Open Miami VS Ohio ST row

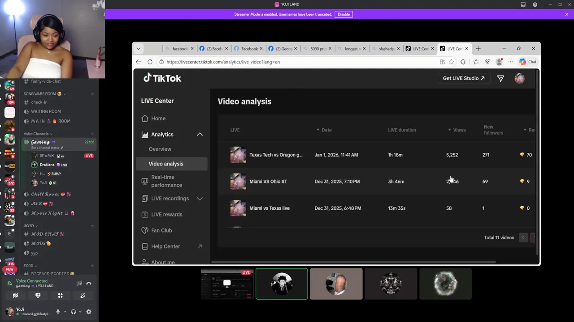point(377,182)
